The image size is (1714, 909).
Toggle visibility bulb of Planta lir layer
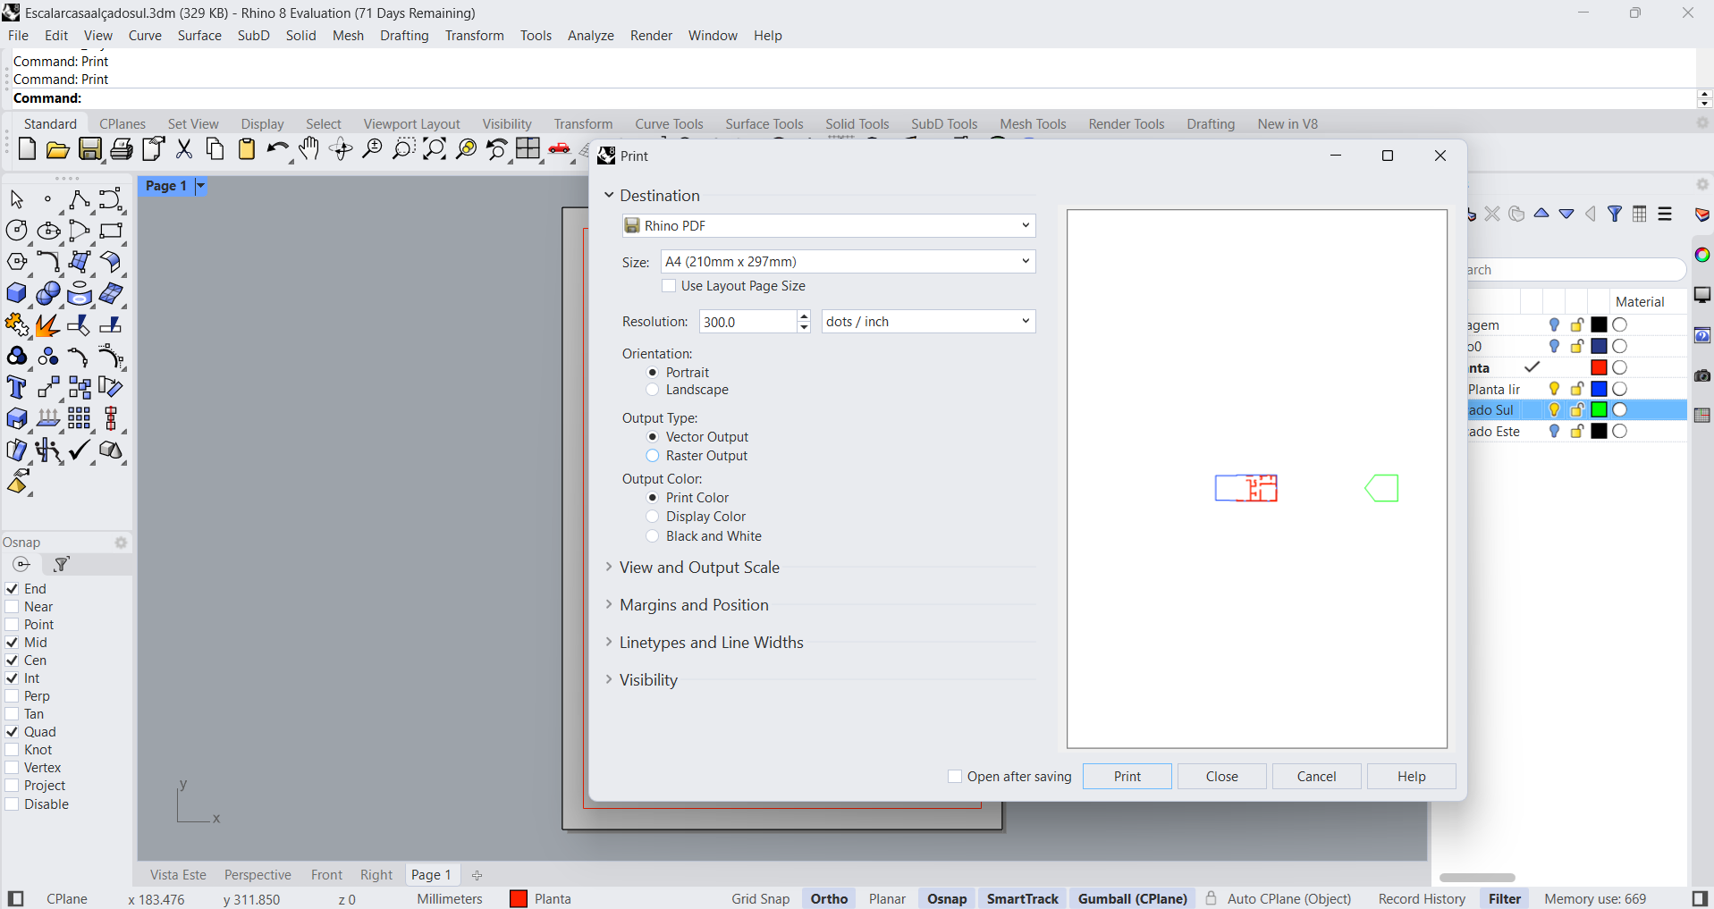pyautogui.click(x=1555, y=389)
